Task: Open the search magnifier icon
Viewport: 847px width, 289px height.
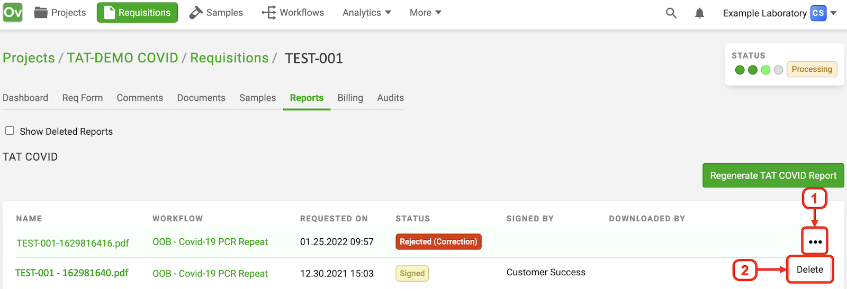Action: tap(671, 13)
